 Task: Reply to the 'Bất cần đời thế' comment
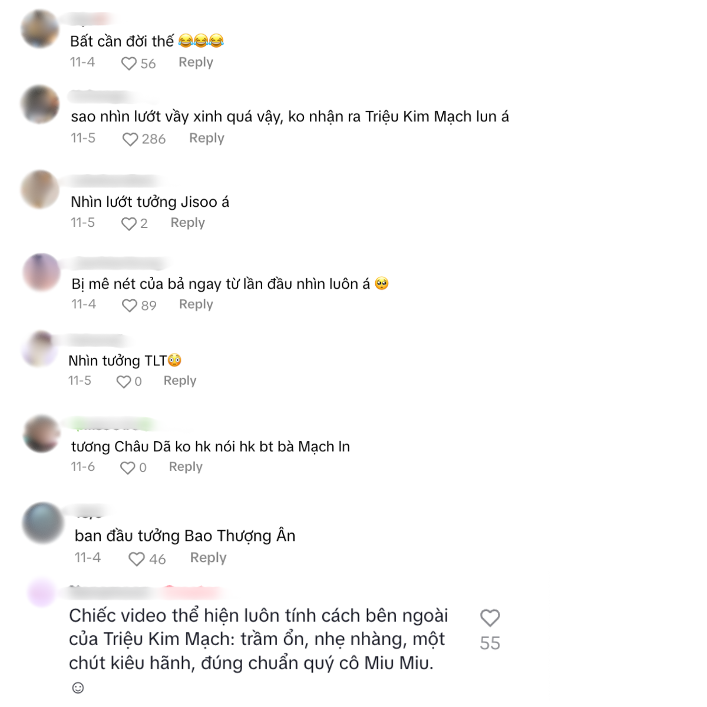click(x=196, y=62)
